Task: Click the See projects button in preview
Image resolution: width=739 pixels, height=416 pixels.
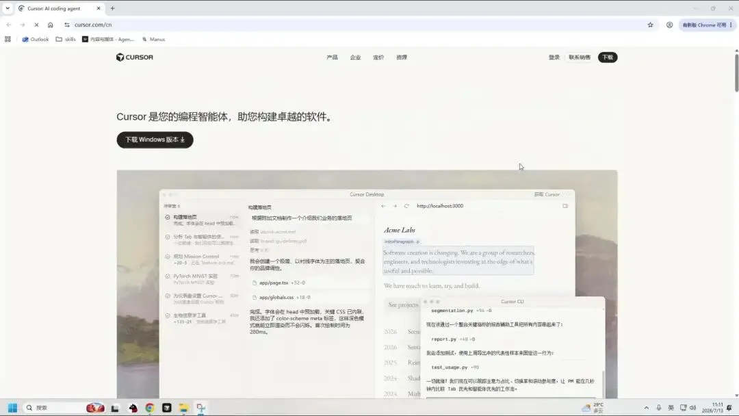Action: click(x=403, y=305)
